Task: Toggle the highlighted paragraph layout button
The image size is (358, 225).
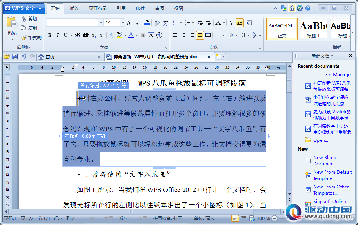Action: pos(240,23)
